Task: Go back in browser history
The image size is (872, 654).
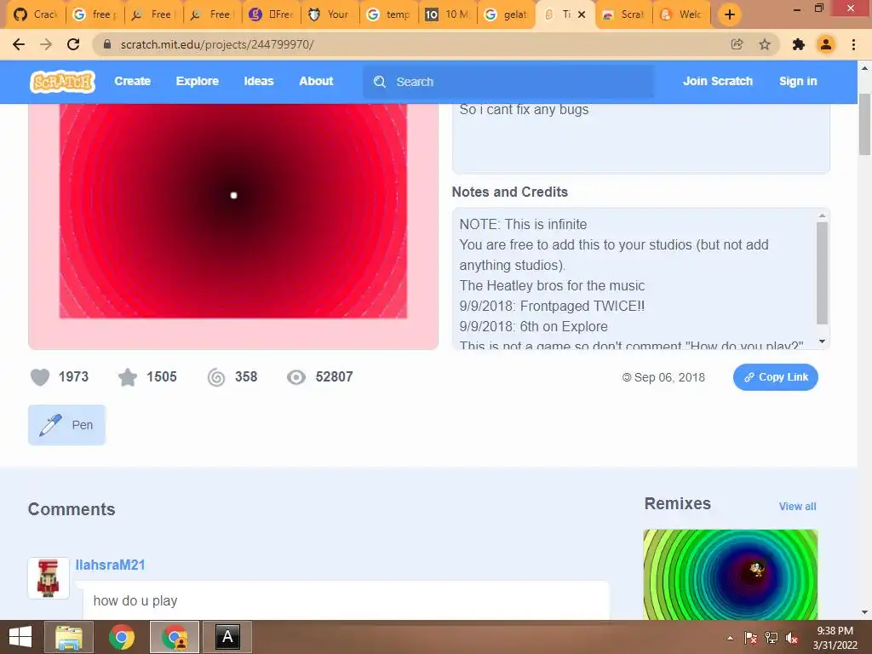Action: tap(19, 44)
